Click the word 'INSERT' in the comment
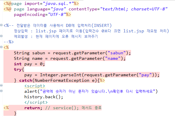 tap(101, 25)
